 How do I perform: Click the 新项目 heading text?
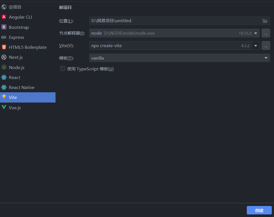(x=65, y=7)
